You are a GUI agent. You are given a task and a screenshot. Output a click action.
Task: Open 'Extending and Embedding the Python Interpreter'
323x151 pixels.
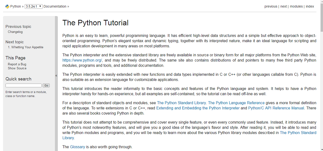198,108
